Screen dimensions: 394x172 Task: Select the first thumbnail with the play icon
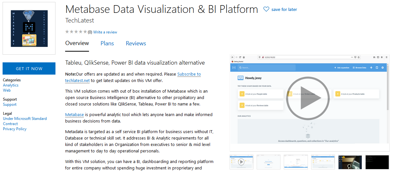[x=241, y=162]
